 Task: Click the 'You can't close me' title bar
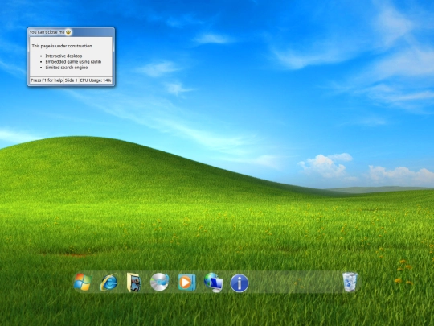tap(72, 32)
